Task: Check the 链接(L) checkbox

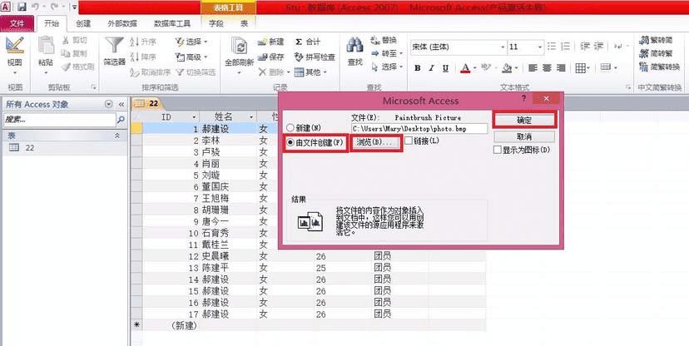Action: [409, 141]
